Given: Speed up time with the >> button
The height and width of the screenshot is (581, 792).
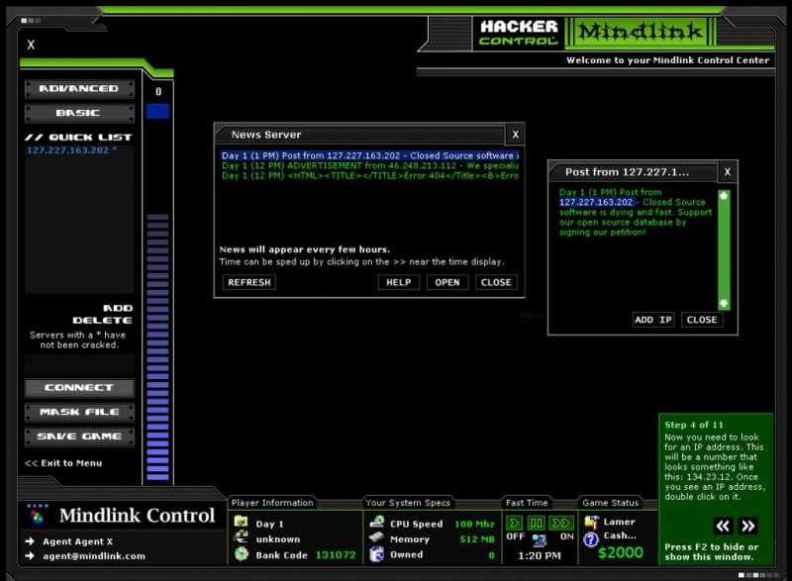Looking at the screenshot, I should (561, 523).
